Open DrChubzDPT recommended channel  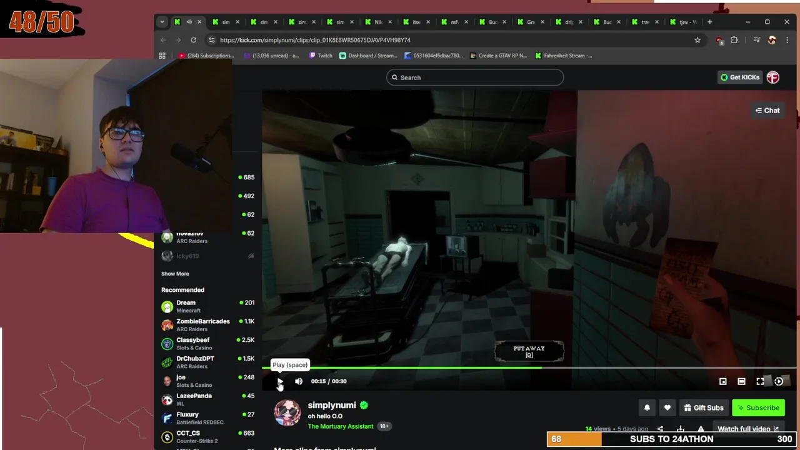[208, 362]
